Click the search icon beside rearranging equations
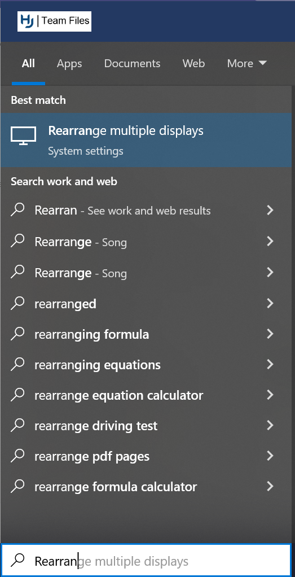This screenshot has width=295, height=577. (x=17, y=364)
